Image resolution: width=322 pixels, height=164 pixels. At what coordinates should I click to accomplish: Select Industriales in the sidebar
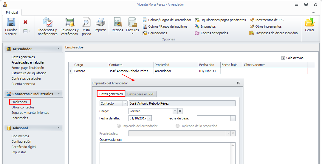tap(20, 118)
